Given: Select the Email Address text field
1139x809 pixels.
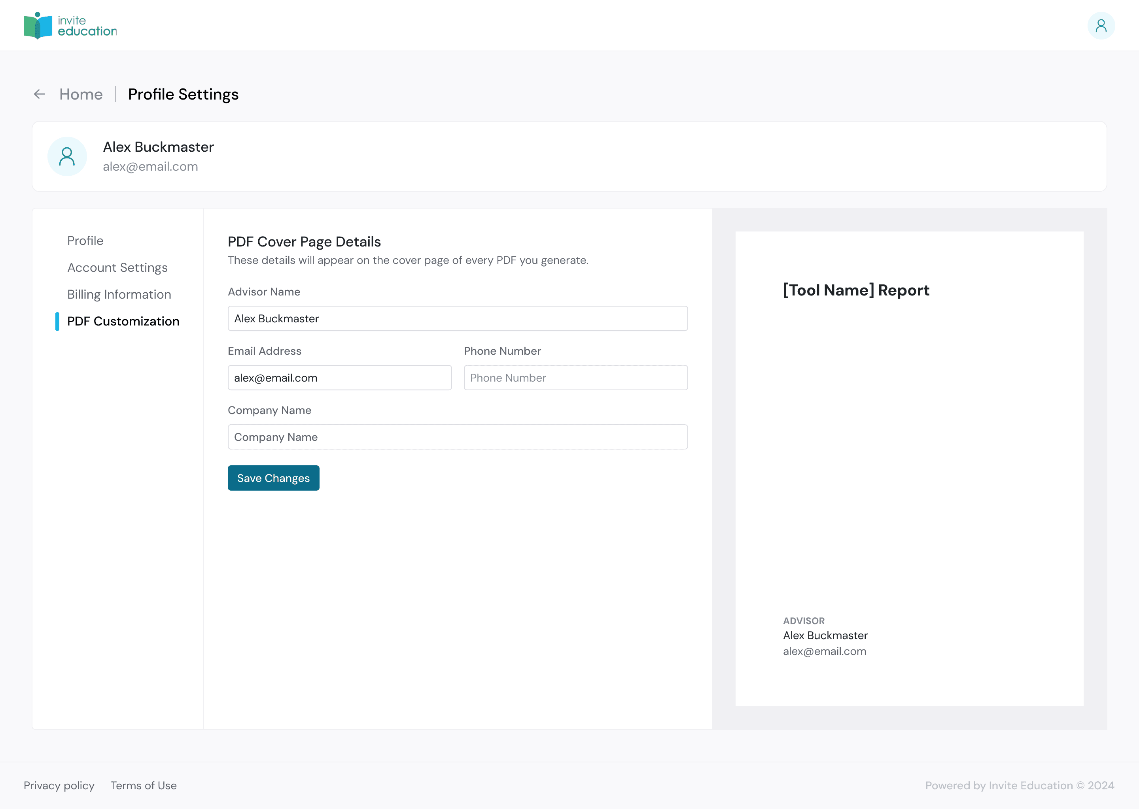Looking at the screenshot, I should pyautogui.click(x=340, y=378).
